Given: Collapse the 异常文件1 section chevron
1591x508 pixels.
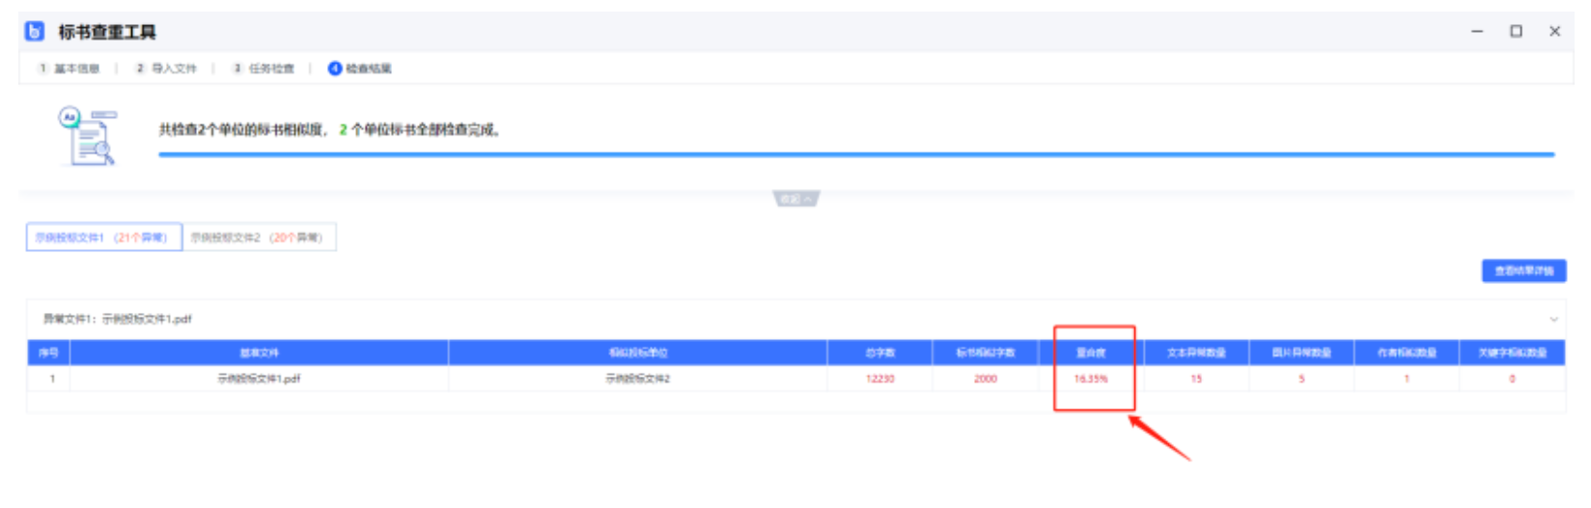Looking at the screenshot, I should pos(1553,319).
